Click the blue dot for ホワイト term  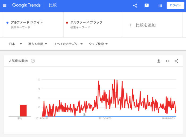click(7, 23)
